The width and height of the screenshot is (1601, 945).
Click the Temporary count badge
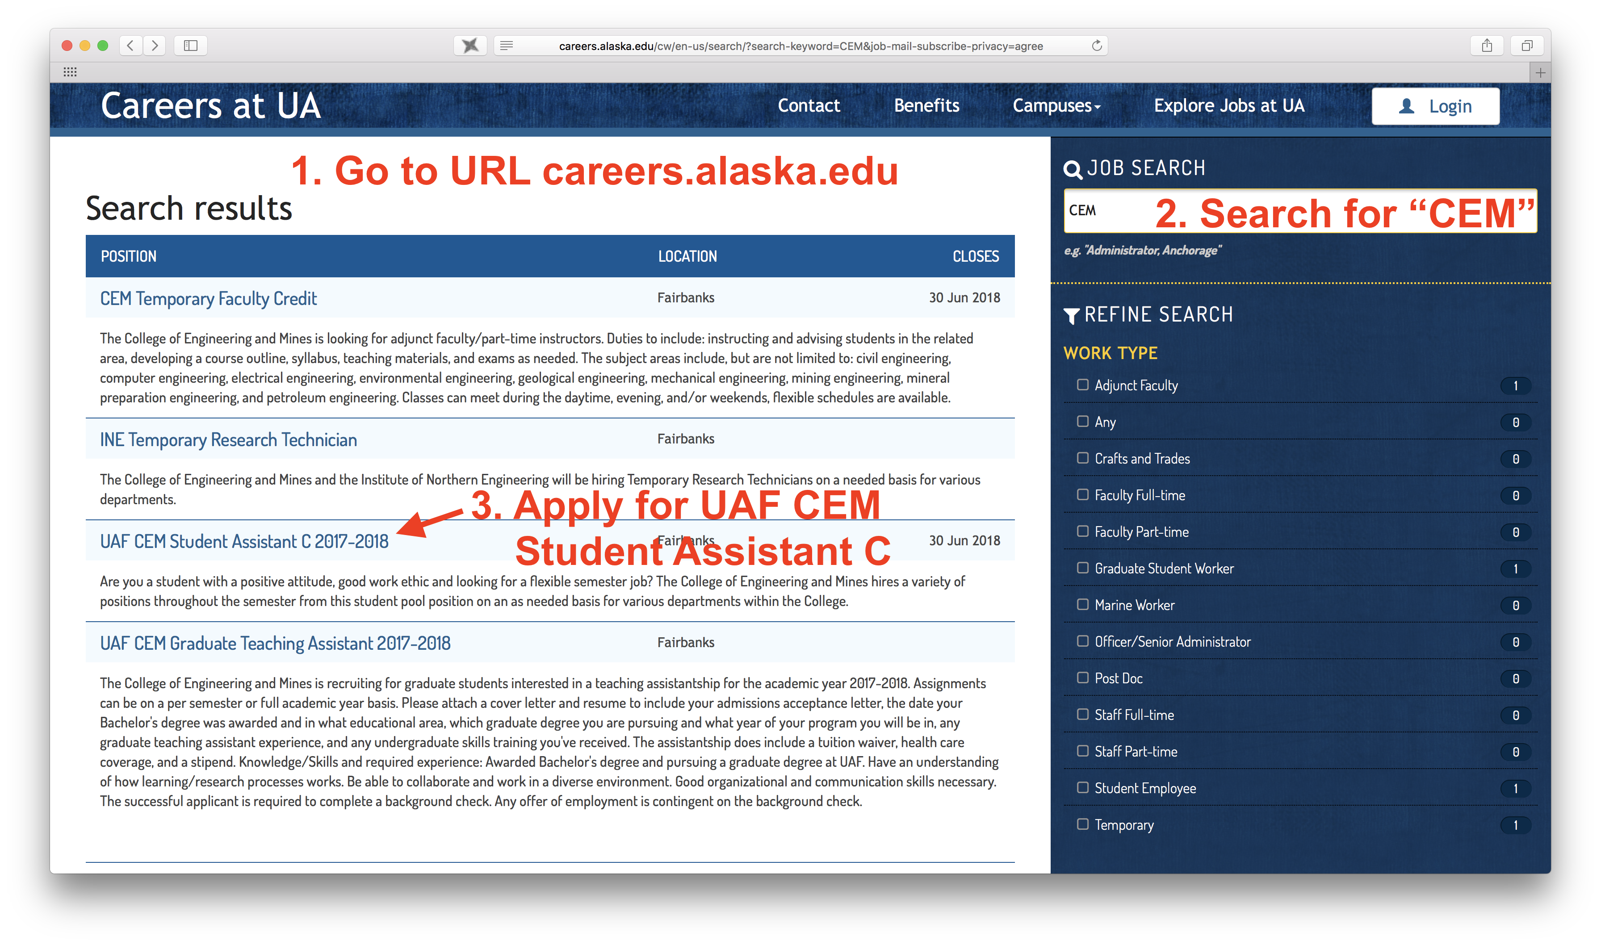[x=1515, y=825]
